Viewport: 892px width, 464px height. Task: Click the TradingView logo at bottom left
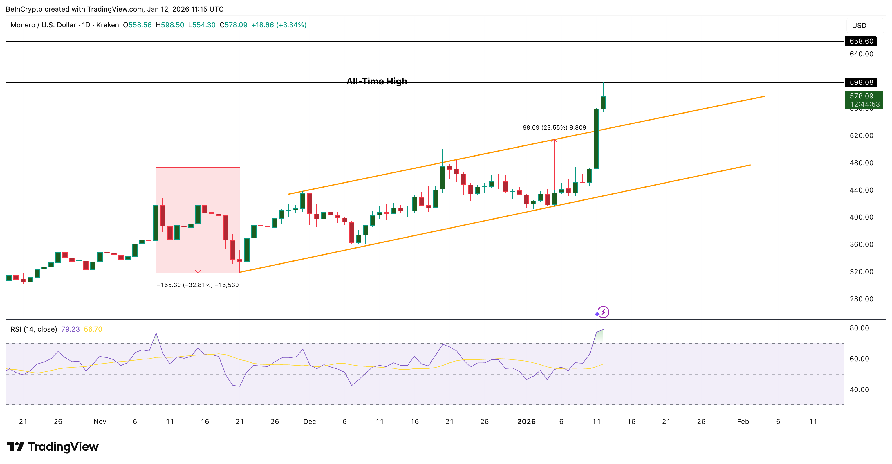[x=51, y=447]
